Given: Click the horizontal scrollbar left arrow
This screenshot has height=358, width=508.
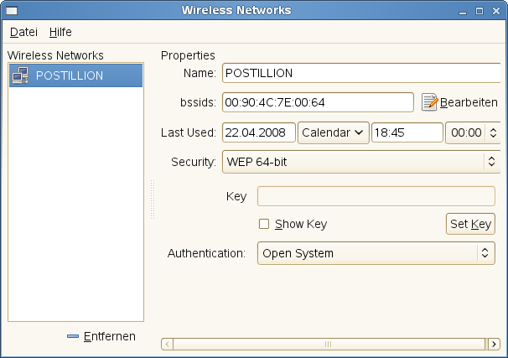Looking at the screenshot, I should (166, 344).
